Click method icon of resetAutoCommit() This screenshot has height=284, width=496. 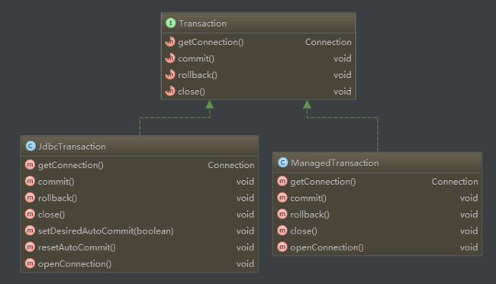30,247
